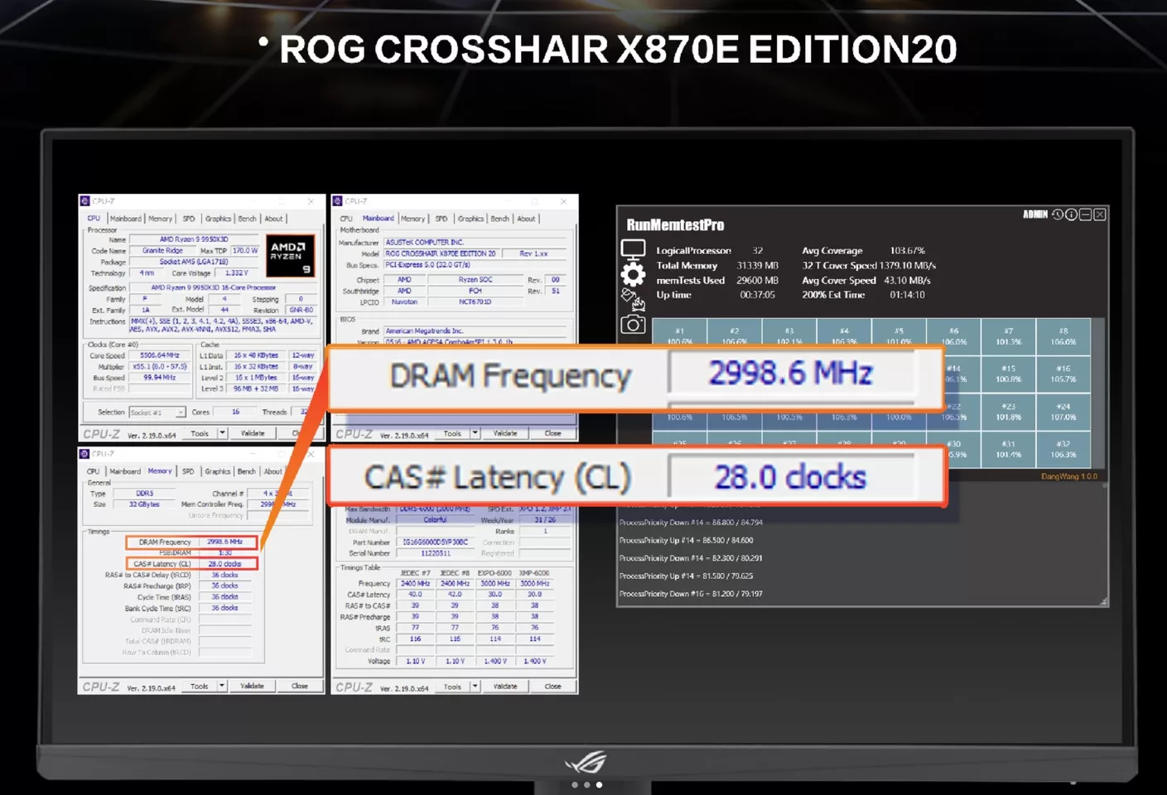Open Tools dropdown arrow in CPU-Z timings table window

tap(475, 687)
